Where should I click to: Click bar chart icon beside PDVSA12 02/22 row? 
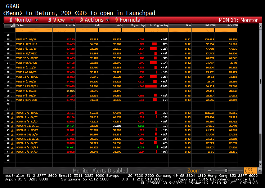tap(12, 130)
